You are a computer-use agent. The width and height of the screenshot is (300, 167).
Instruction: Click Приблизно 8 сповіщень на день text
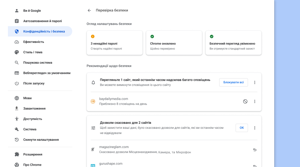[x=123, y=104]
